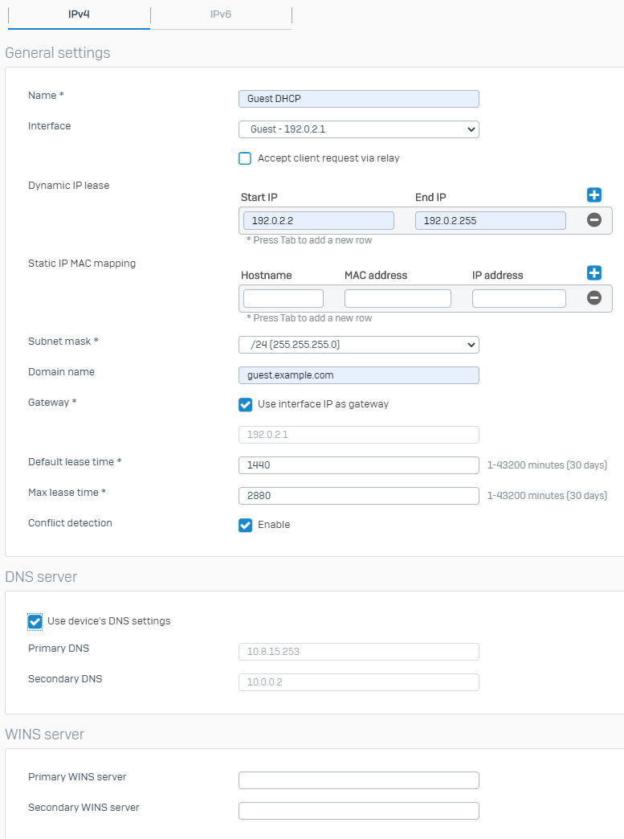The height and width of the screenshot is (839, 624).
Task: Open the Interface dropdown
Action: [x=358, y=129]
